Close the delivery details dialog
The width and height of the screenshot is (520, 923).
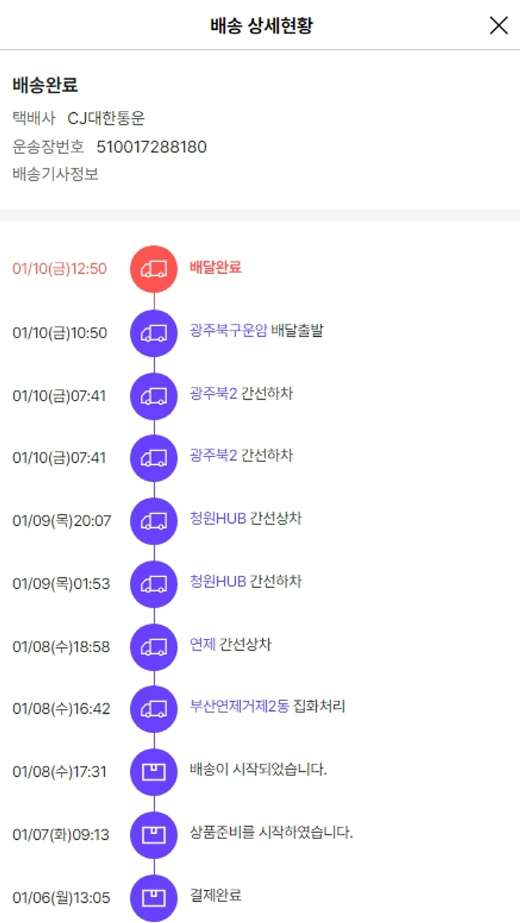499,26
